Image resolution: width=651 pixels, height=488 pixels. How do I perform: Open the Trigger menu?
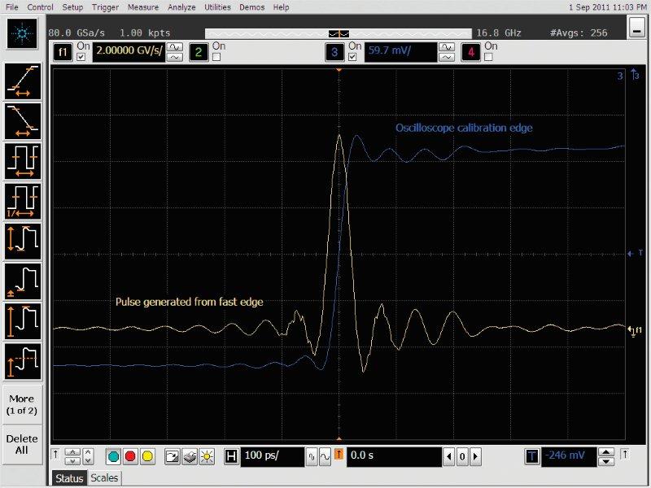104,7
